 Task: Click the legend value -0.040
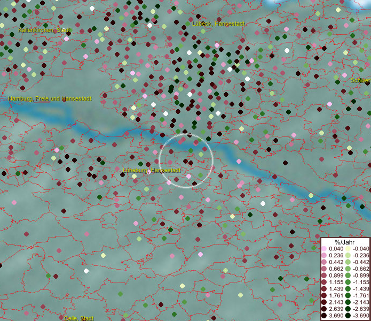[361, 249]
